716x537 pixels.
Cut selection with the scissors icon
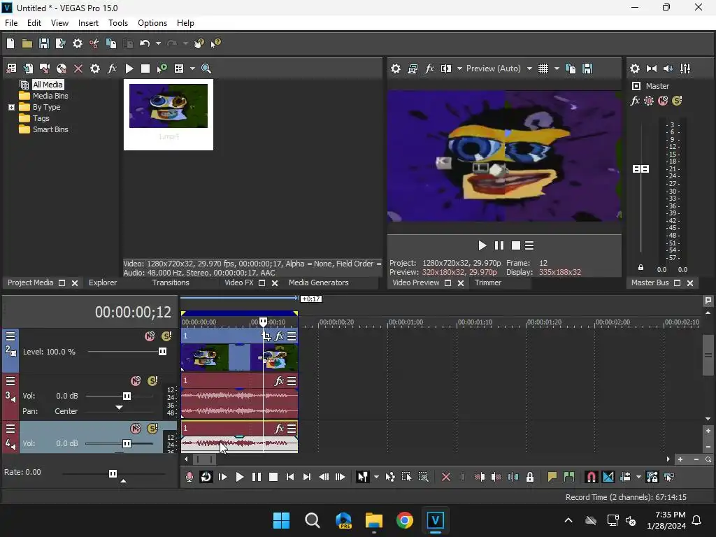coord(94,43)
